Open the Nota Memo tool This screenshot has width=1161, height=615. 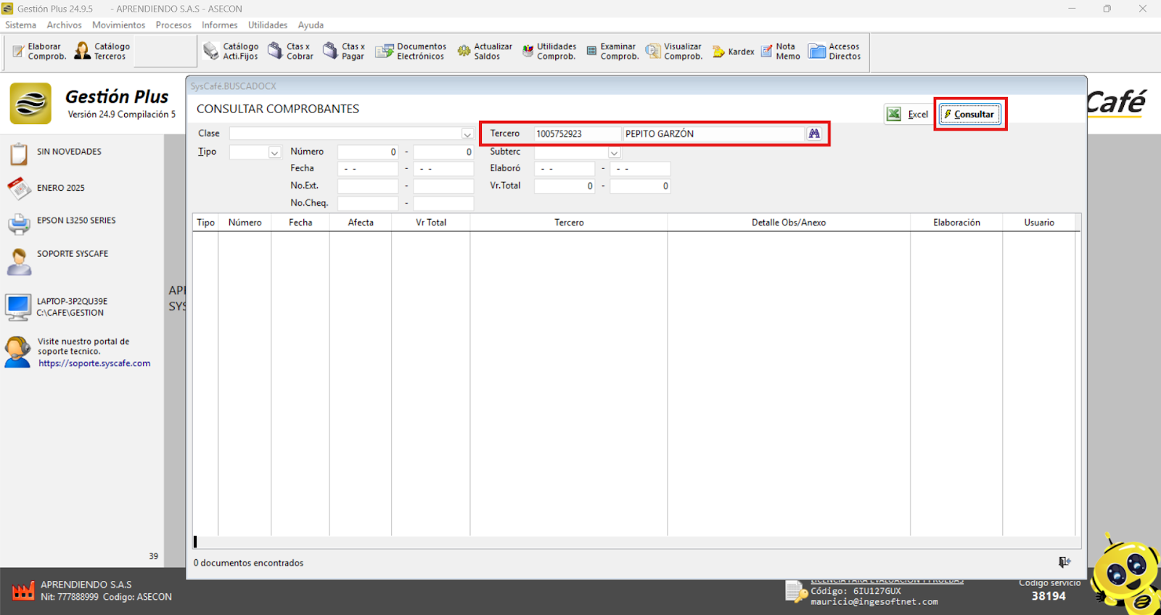click(x=780, y=51)
